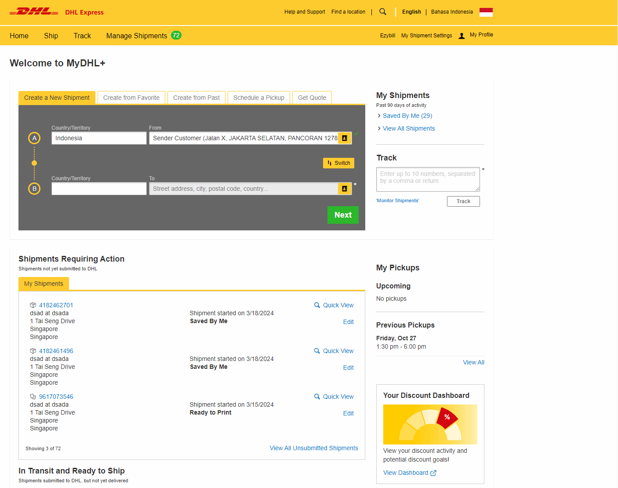This screenshot has width=618, height=488.
Task: Open address book icon in From field
Action: 345,138
